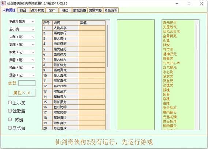Select the skill 天罡战气
Viewport: 208px width, 149px height.
[170, 27]
